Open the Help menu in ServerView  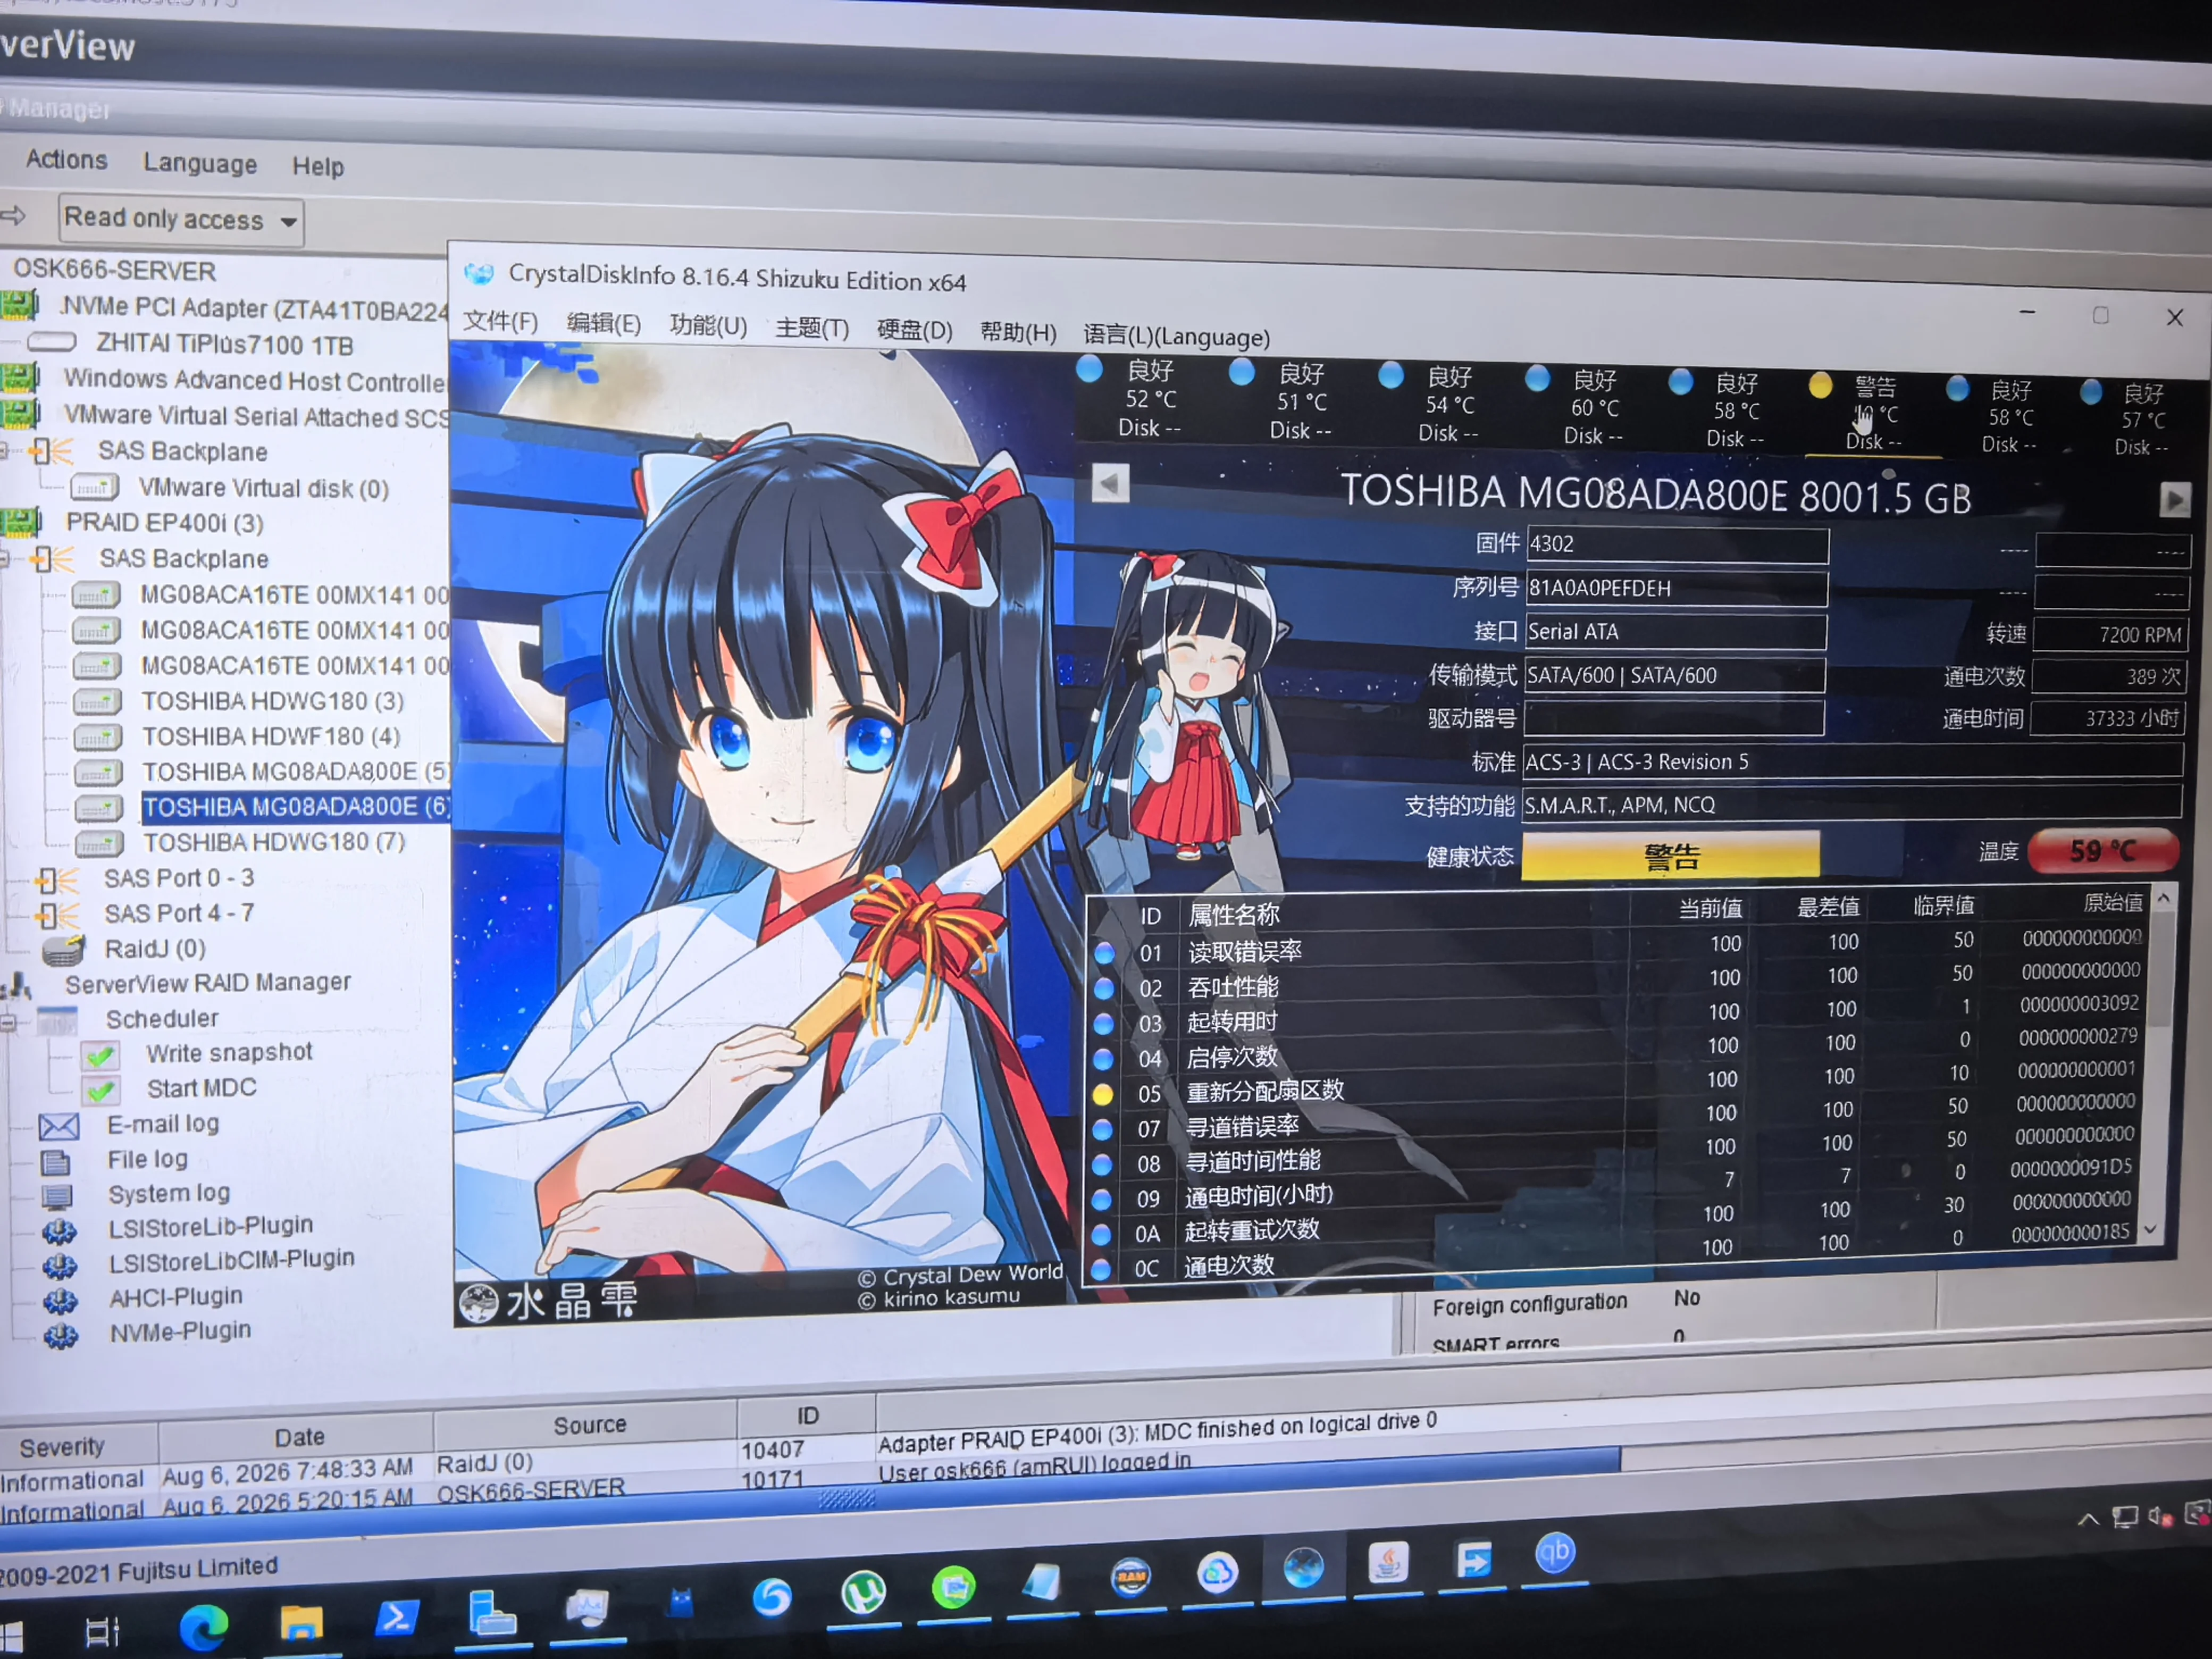click(318, 166)
